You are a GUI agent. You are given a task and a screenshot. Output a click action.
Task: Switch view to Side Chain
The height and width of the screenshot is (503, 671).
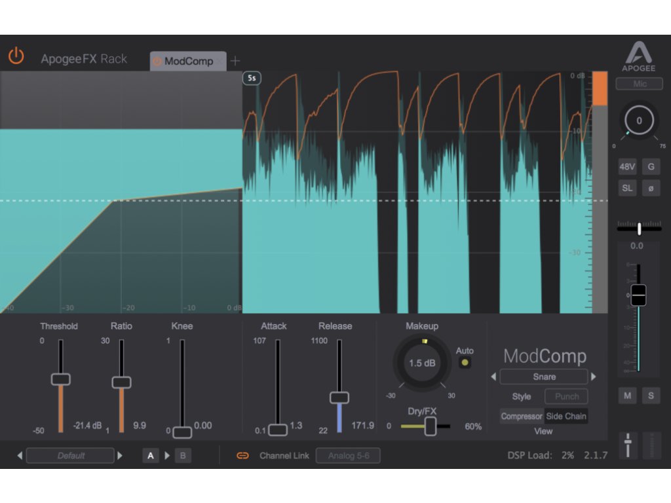pyautogui.click(x=566, y=416)
